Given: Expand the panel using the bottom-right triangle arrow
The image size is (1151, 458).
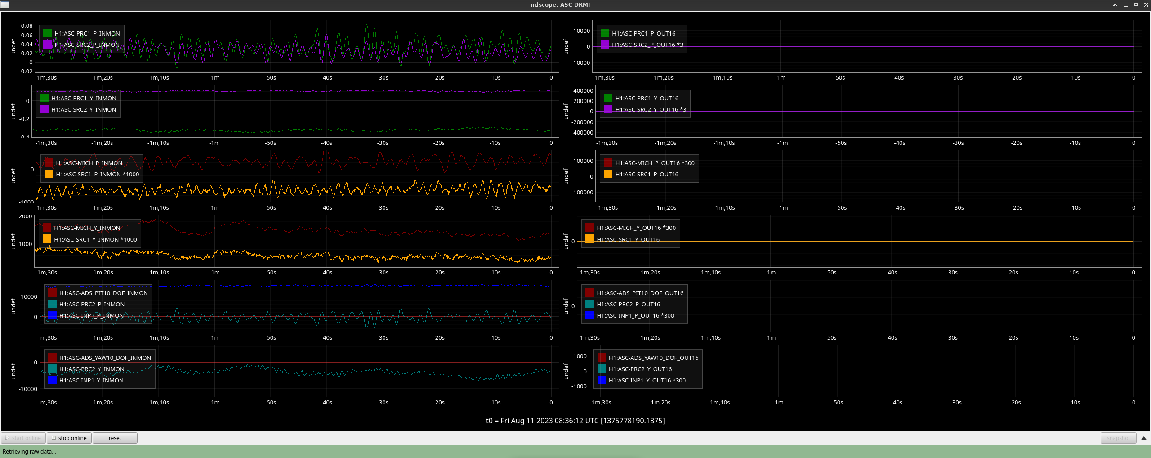Looking at the screenshot, I should click(x=1144, y=438).
